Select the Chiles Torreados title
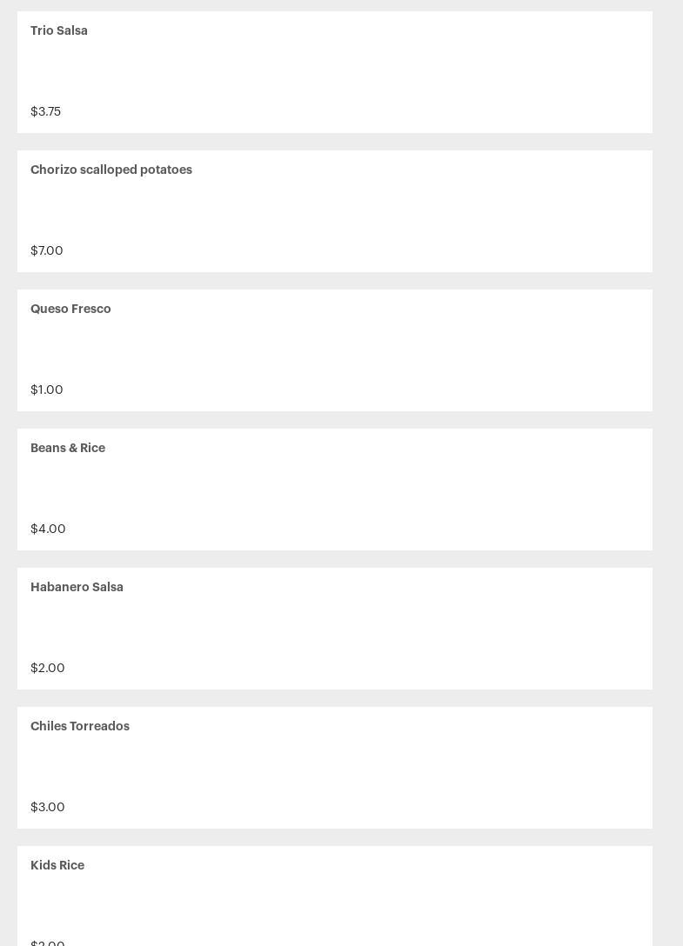Screen dimensions: 683x946 tap(80, 726)
